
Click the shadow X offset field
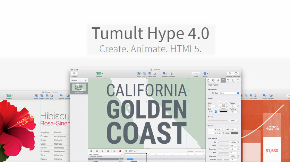click(x=220, y=129)
